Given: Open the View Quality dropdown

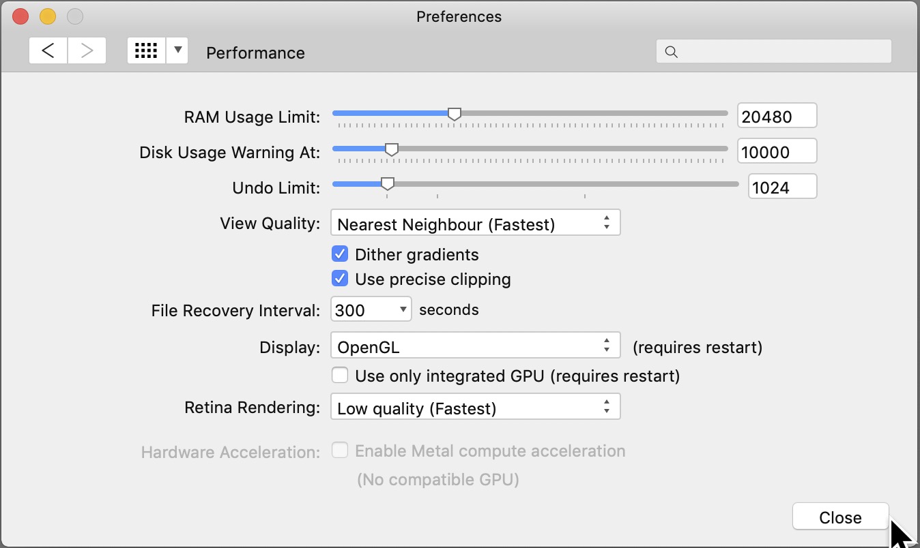Looking at the screenshot, I should pos(475,223).
